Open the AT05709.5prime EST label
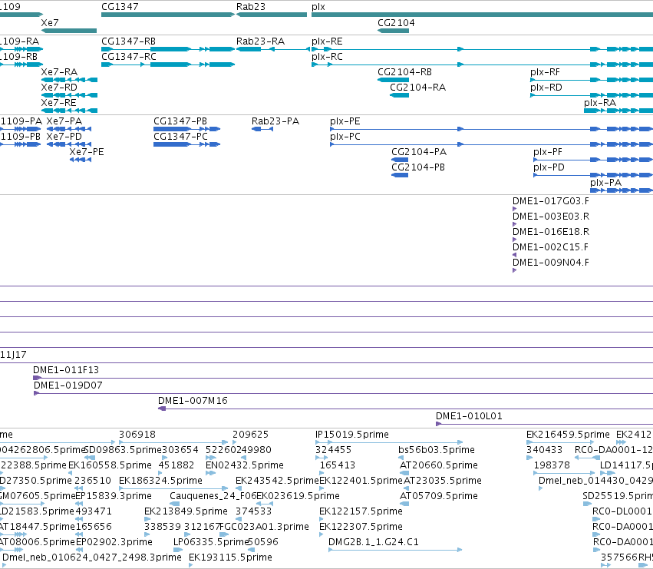Image resolution: width=653 pixels, height=569 pixels. point(438,495)
